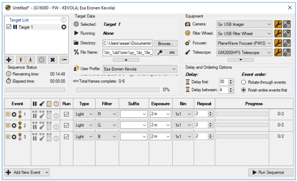This screenshot has width=297, height=181.
Task: Delete the selected target with X icon
Action: (52, 60)
